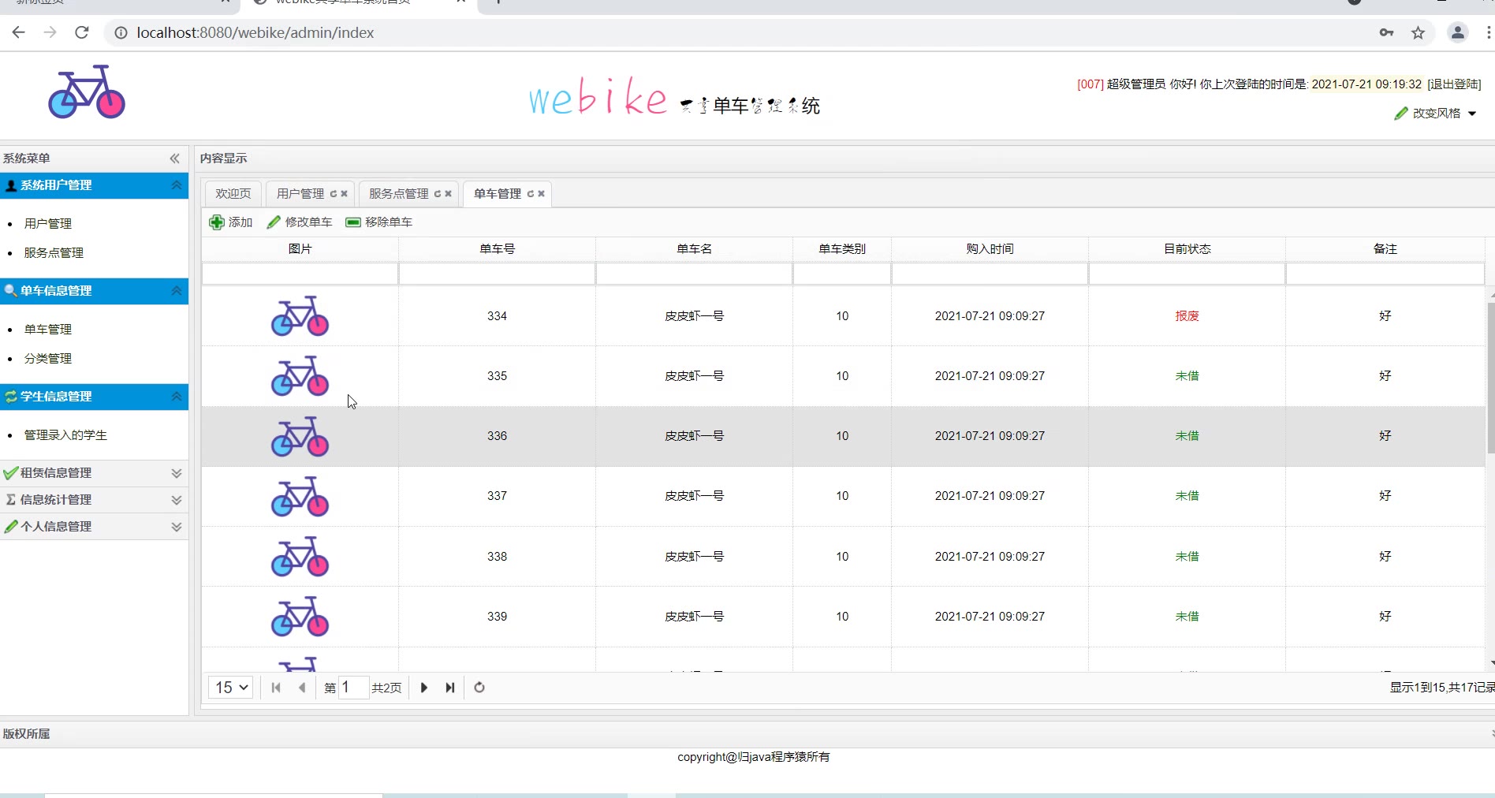Viewport: 1495px width, 798px height.
Task: Collapse the 学生信息管理 accordion section
Action: pyautogui.click(x=177, y=397)
